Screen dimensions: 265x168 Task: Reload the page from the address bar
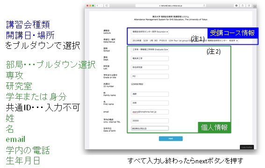coord(204,6)
